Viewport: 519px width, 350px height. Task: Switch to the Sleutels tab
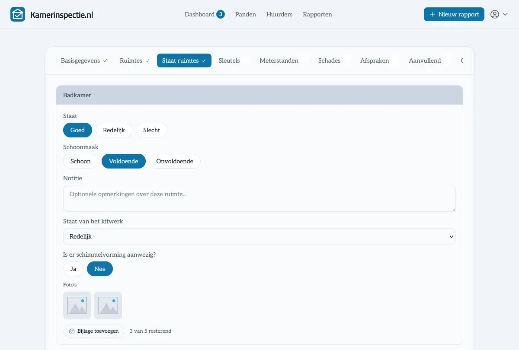pos(229,60)
